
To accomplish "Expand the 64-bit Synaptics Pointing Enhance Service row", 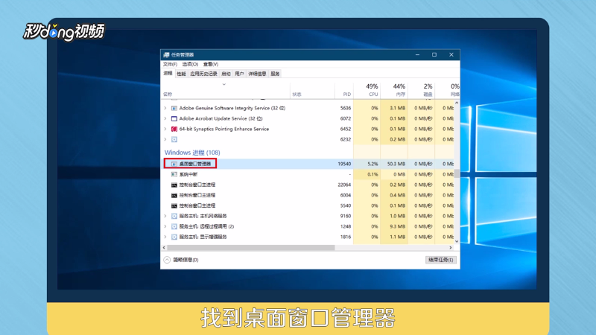I will (x=165, y=129).
